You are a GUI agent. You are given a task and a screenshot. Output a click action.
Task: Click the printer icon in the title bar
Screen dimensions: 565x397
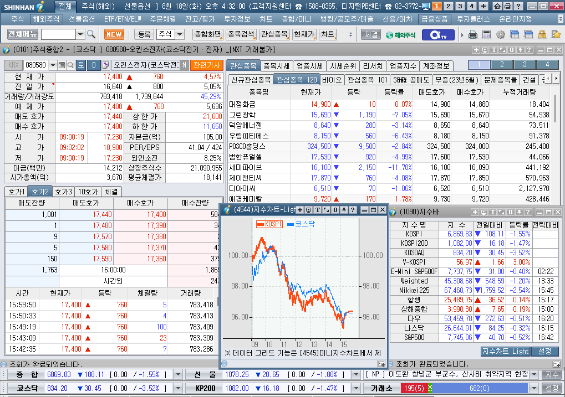click(x=508, y=6)
